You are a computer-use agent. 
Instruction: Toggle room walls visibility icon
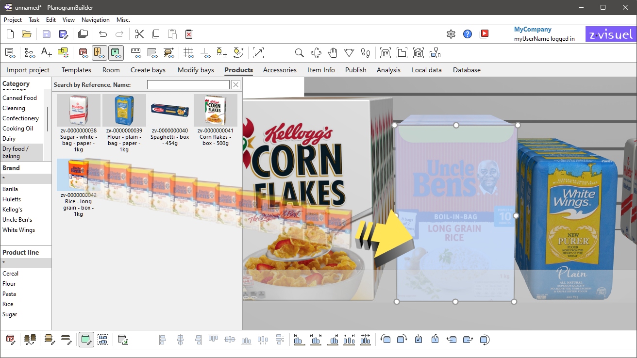[x=83, y=52]
